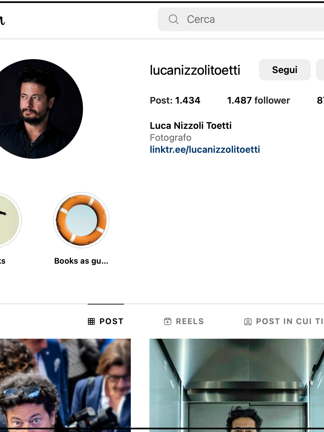324x432 pixels.
Task: Click the Instagram logo in the header
Action: [x=2, y=20]
